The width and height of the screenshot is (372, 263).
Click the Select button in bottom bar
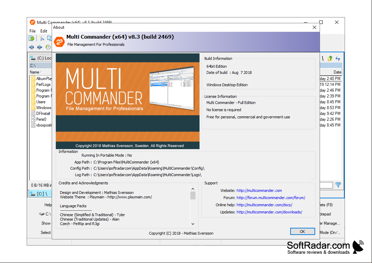click(x=46, y=233)
